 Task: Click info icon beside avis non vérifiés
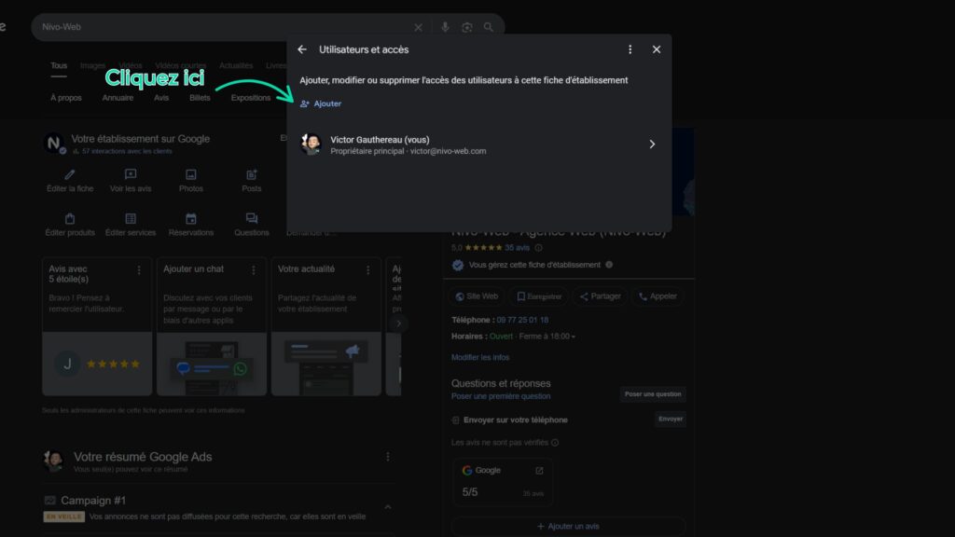click(555, 443)
